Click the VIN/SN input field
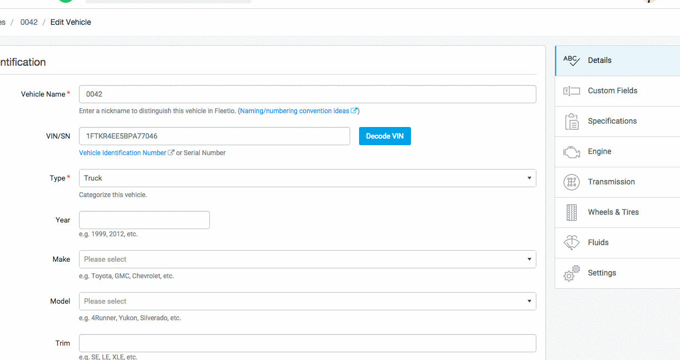This screenshot has height=360, width=680. (214, 136)
